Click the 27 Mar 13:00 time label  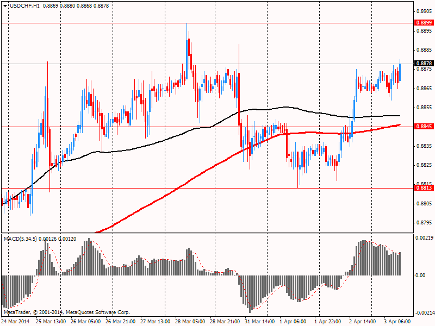click(156, 322)
